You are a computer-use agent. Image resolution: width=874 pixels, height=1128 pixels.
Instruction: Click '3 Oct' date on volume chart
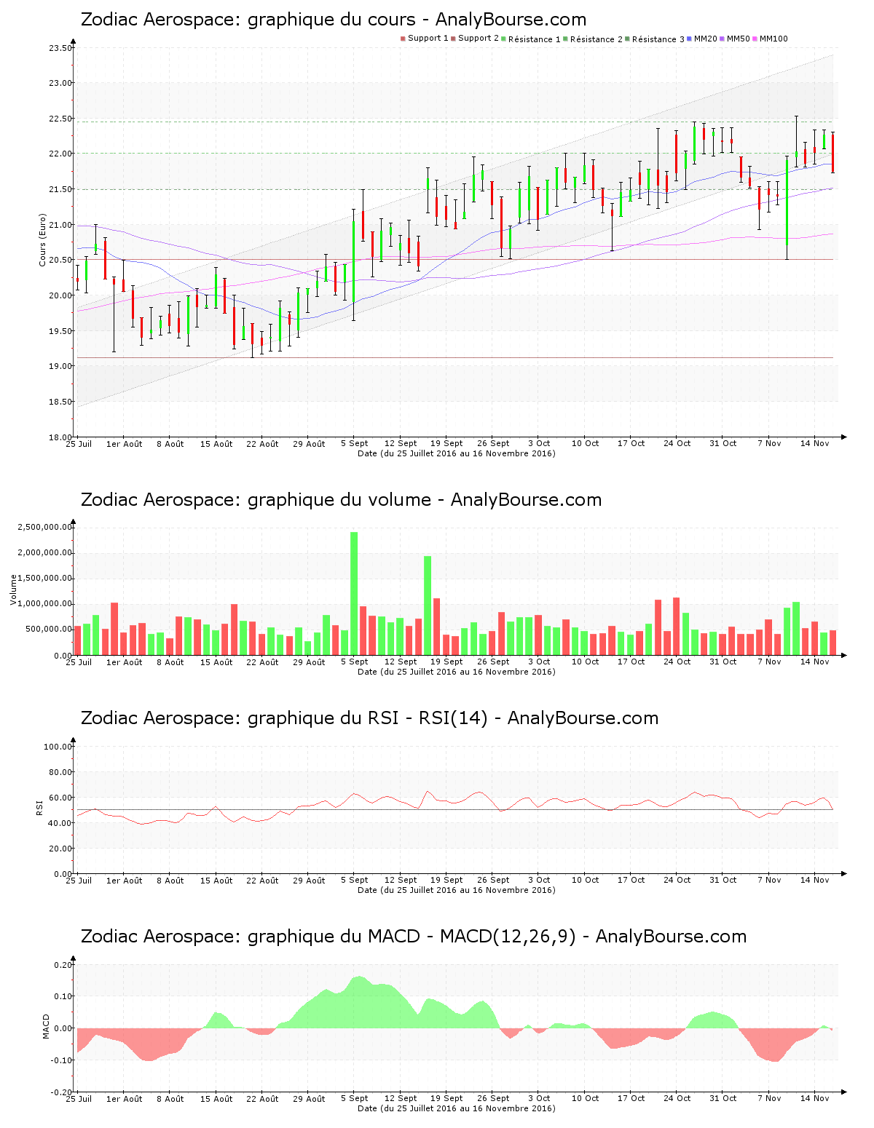click(x=539, y=662)
